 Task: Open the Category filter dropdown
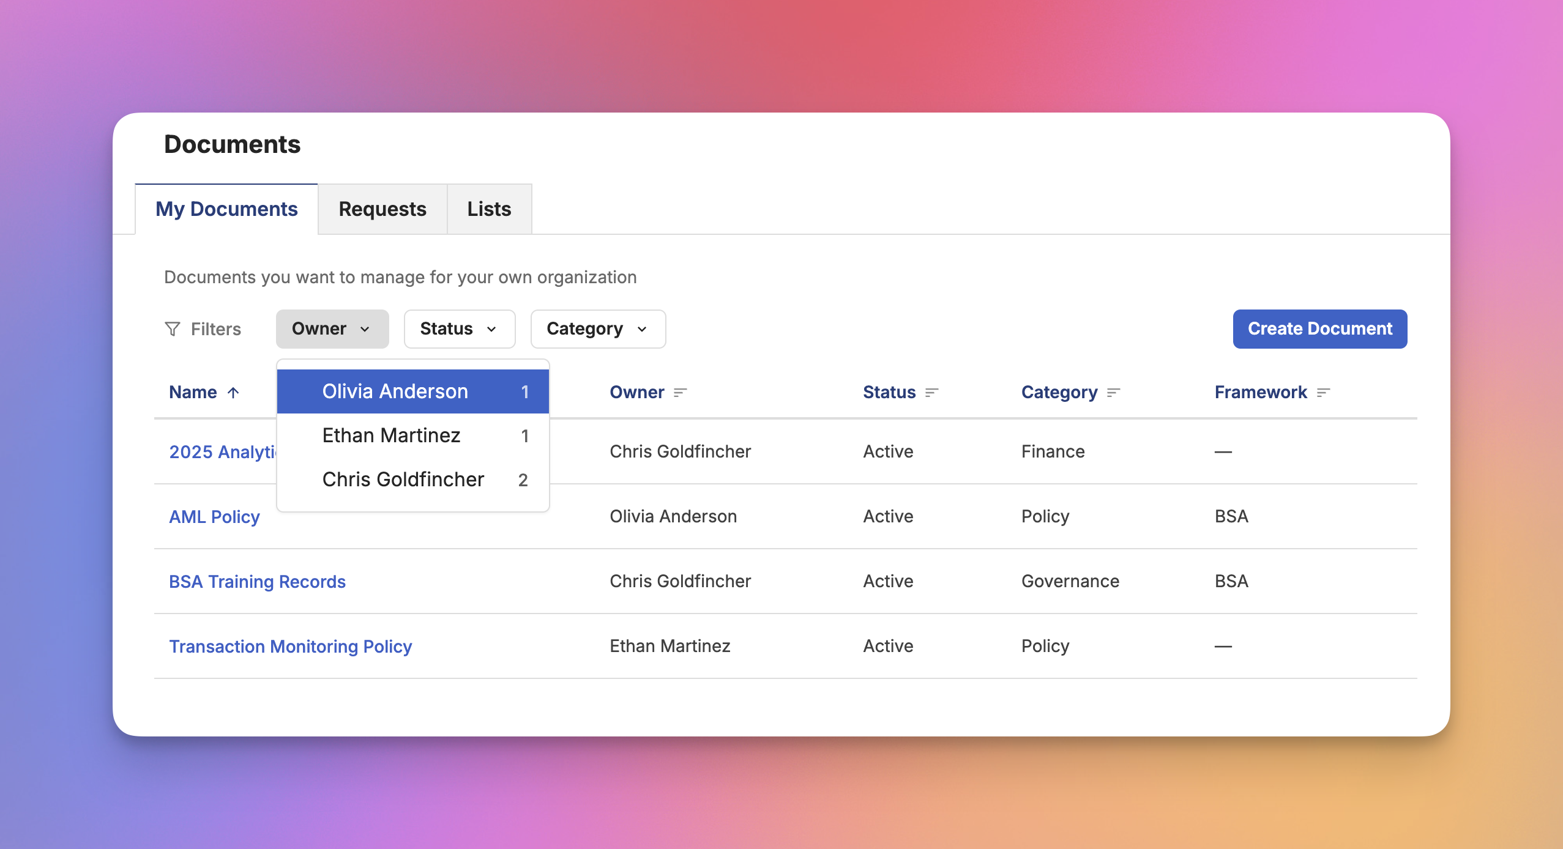[597, 329]
